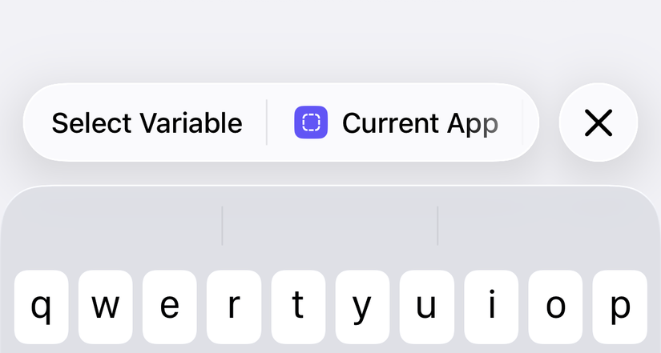
Task: Tap empty area above the variable bar
Action: (330, 36)
